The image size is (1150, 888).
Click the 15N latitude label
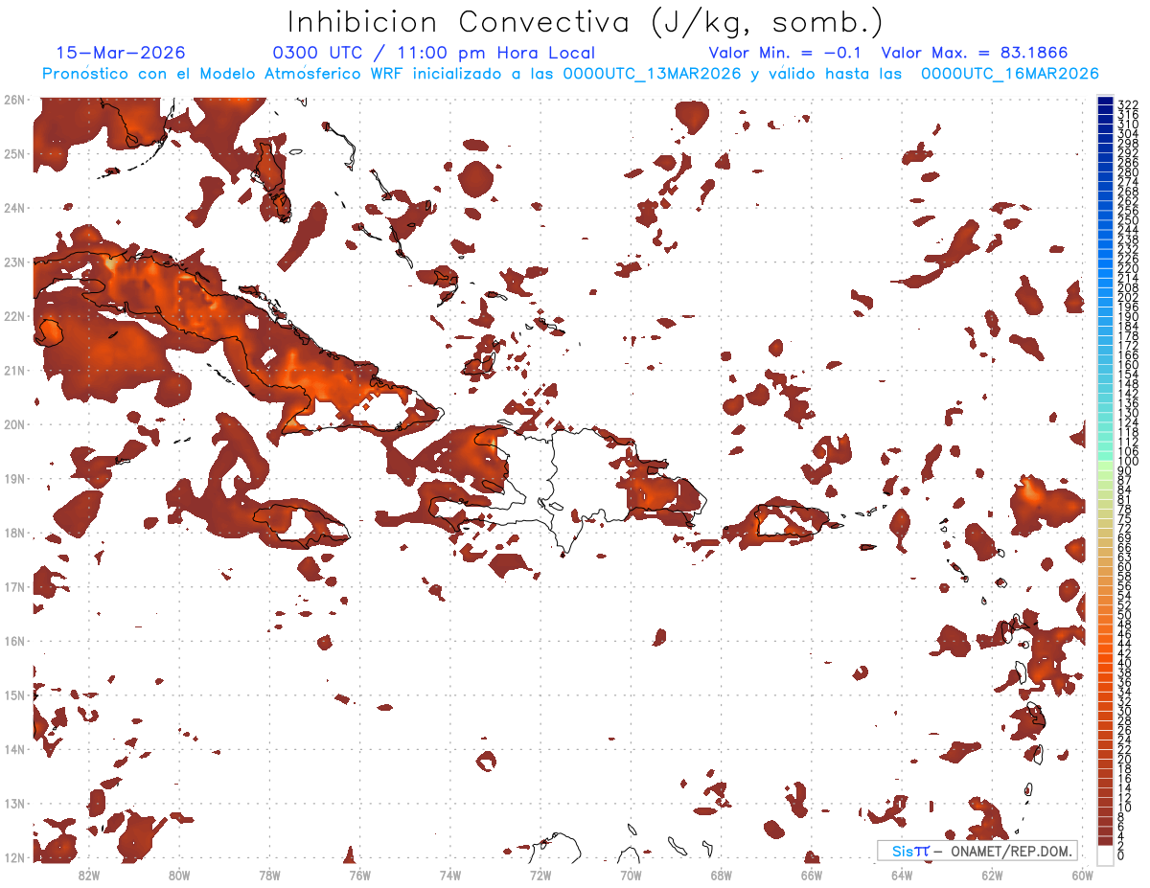[13, 694]
